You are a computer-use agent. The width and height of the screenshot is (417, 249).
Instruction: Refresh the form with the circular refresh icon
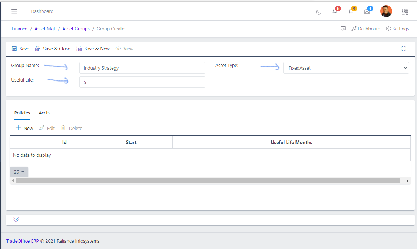click(x=403, y=48)
